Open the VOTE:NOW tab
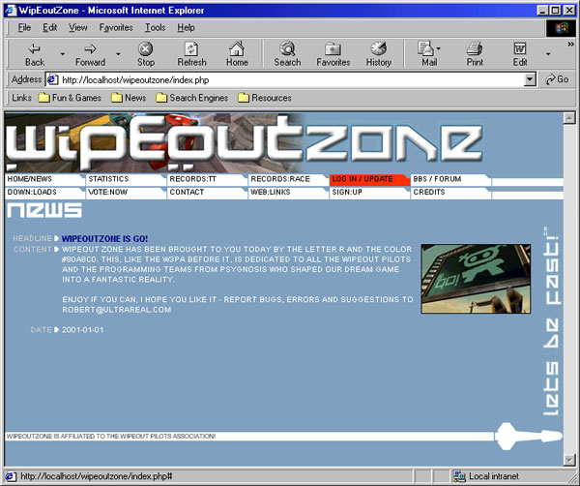 click(x=126, y=193)
